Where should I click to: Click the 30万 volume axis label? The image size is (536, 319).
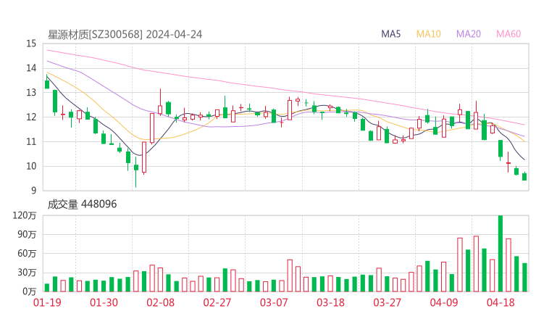click(x=27, y=273)
